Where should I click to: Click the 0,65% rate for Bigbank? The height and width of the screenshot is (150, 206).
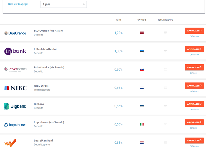coord(118,106)
